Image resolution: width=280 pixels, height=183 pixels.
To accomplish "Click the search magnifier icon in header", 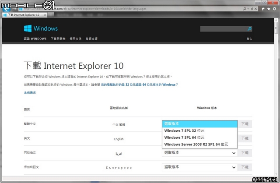I will coord(249,29).
